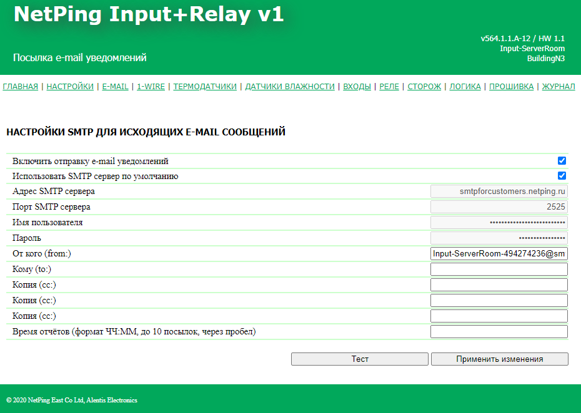
Task: Open the ПРОШИВКА page
Action: (511, 86)
